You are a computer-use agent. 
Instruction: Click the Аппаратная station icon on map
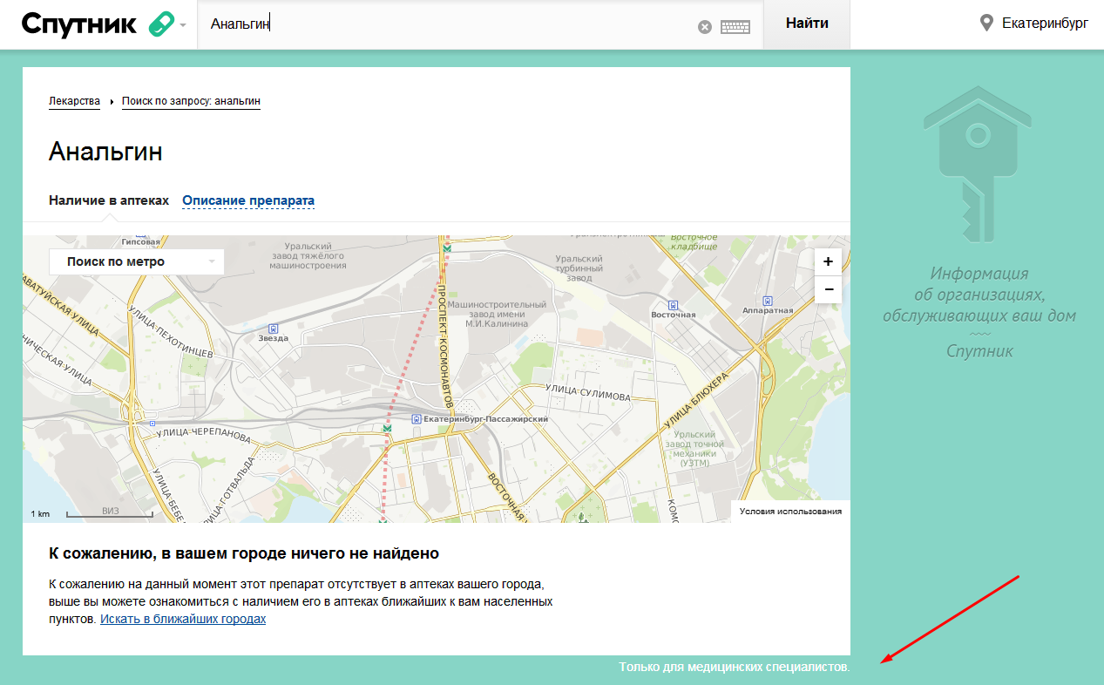click(767, 300)
